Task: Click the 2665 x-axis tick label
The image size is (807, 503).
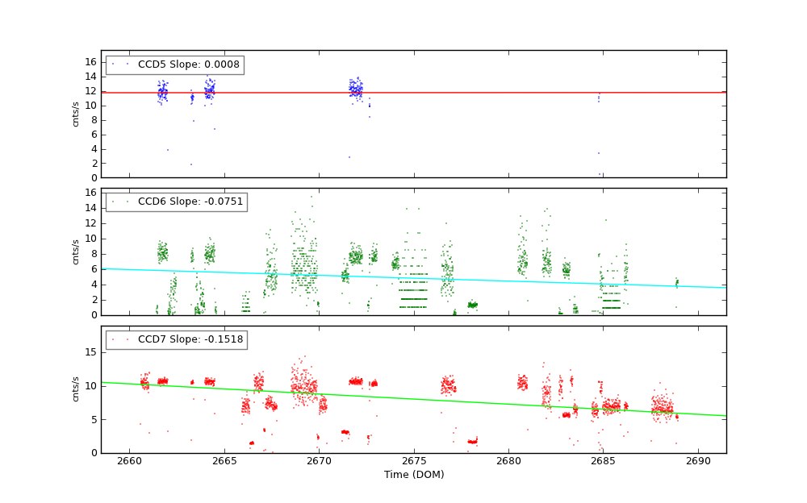Action: click(224, 461)
